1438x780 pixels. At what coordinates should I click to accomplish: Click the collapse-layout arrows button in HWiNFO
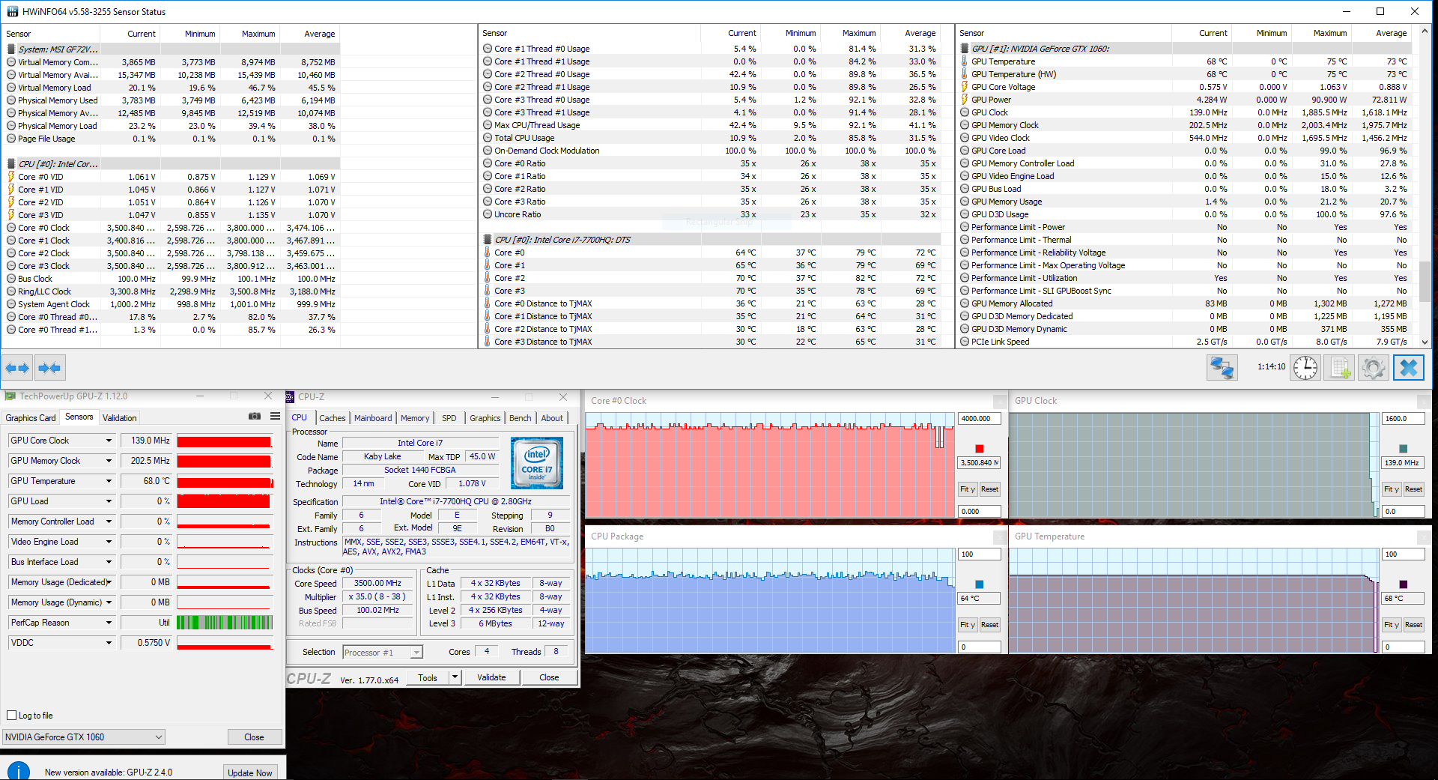(49, 368)
